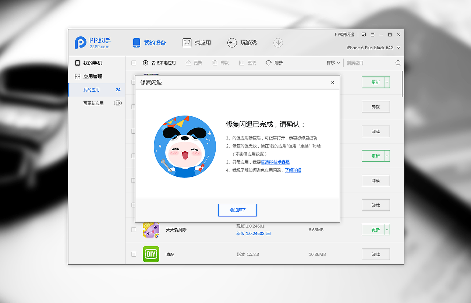Click the download manager arrow icon
This screenshot has width=471, height=303.
(278, 43)
